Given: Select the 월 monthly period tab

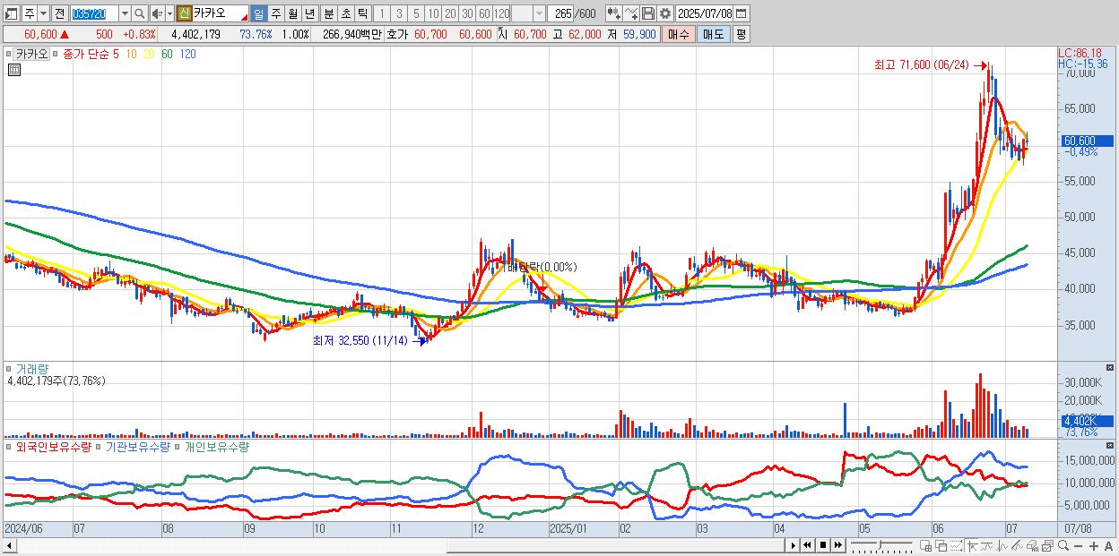Looking at the screenshot, I should coord(292,13).
